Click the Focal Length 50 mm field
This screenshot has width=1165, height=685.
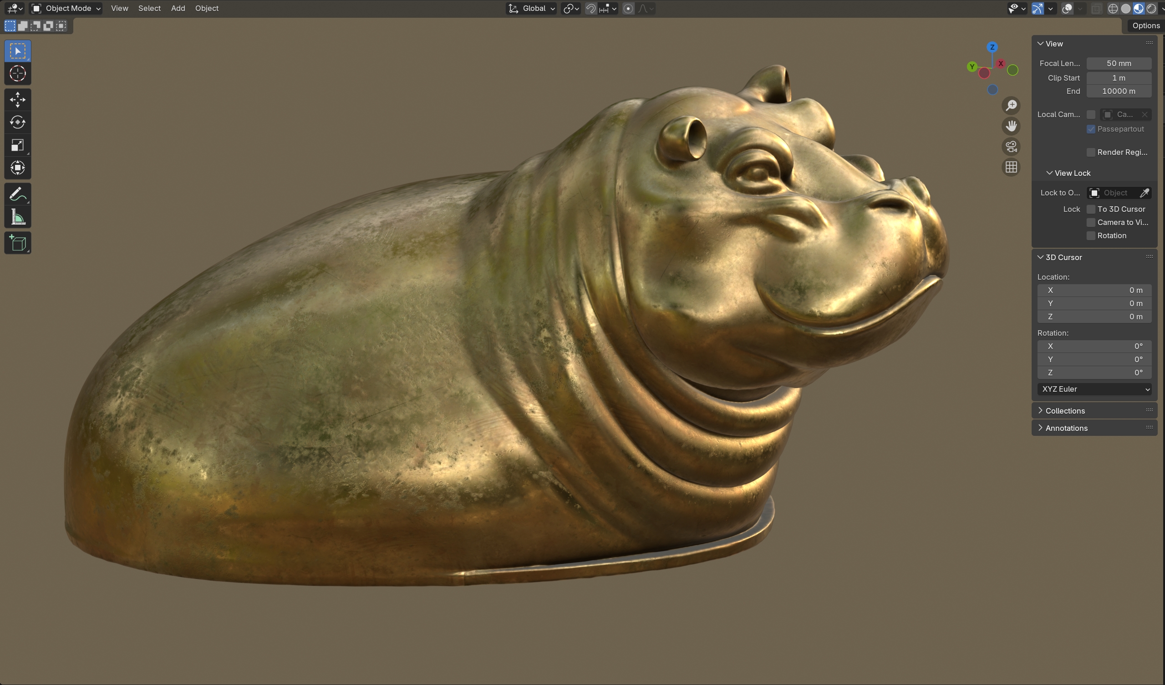click(x=1118, y=63)
